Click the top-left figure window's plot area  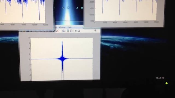22,11
